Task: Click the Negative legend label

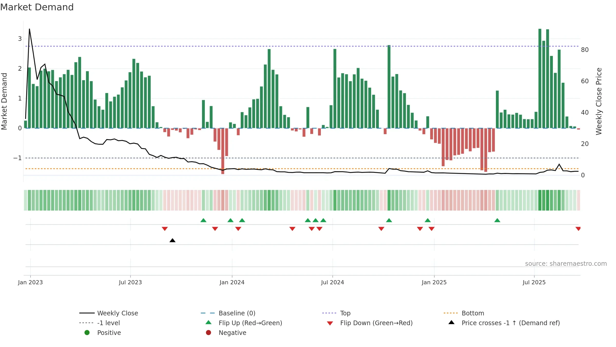Action: pyautogui.click(x=232, y=333)
